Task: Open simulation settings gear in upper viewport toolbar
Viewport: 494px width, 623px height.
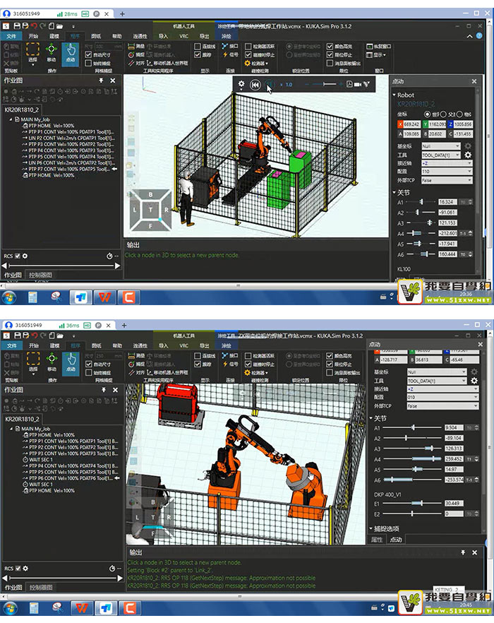Action: (241, 84)
